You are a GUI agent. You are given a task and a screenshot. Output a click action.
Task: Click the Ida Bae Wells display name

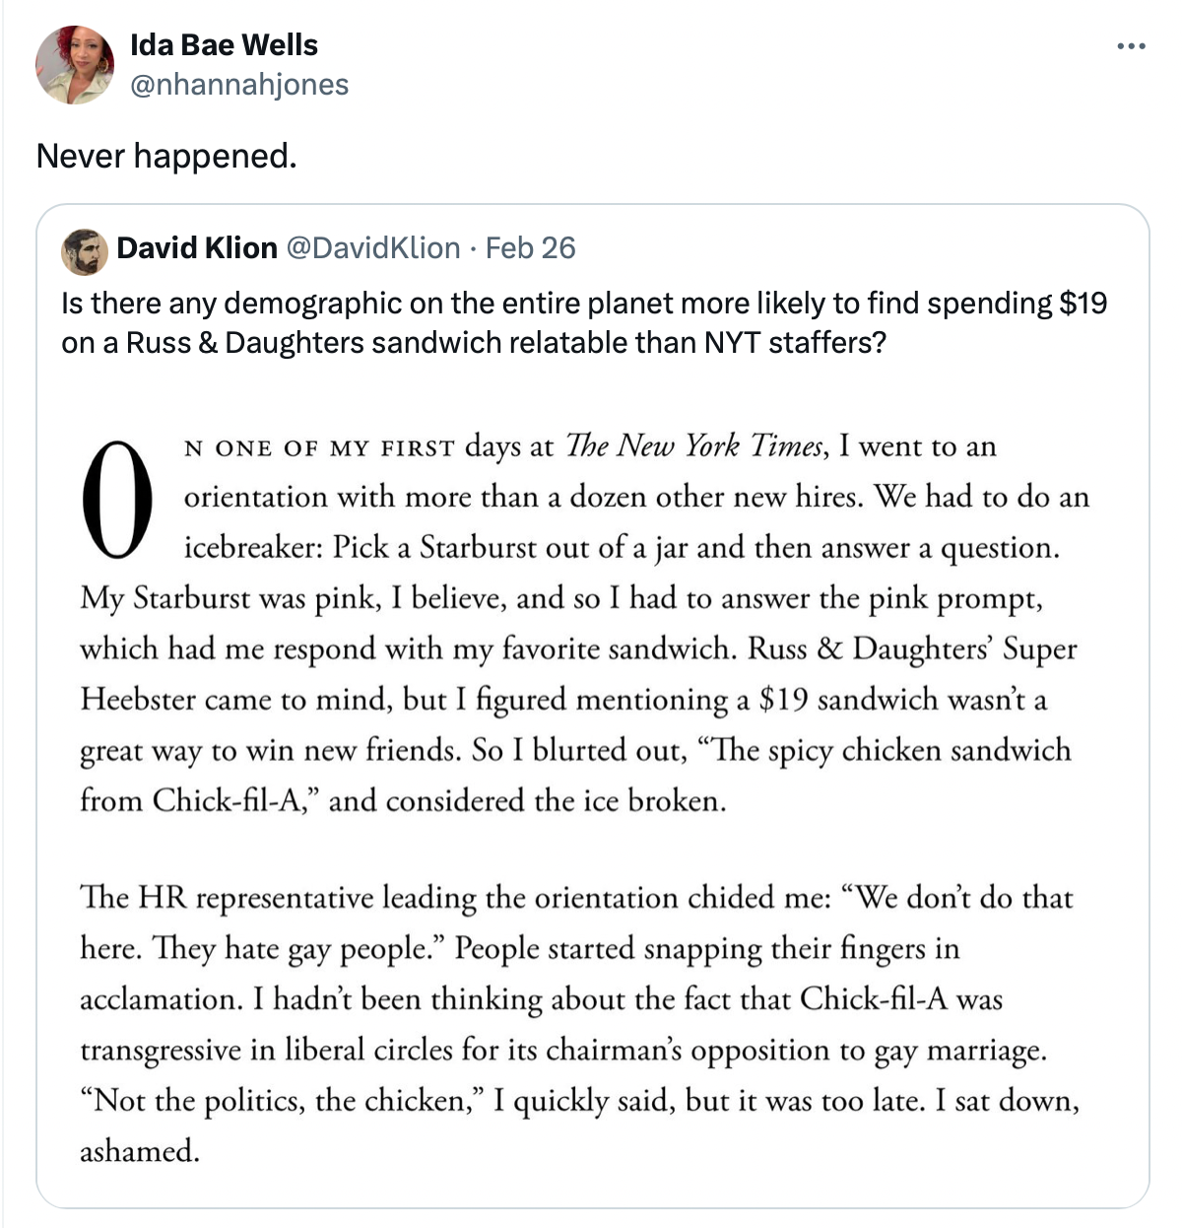click(x=224, y=45)
